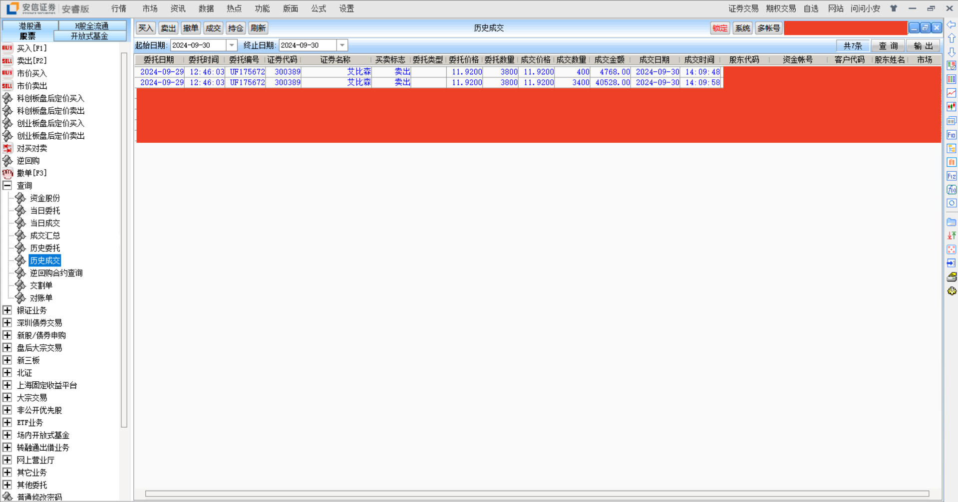Select 历史委托 in the query tree
Image resolution: width=958 pixels, height=502 pixels.
pos(45,248)
